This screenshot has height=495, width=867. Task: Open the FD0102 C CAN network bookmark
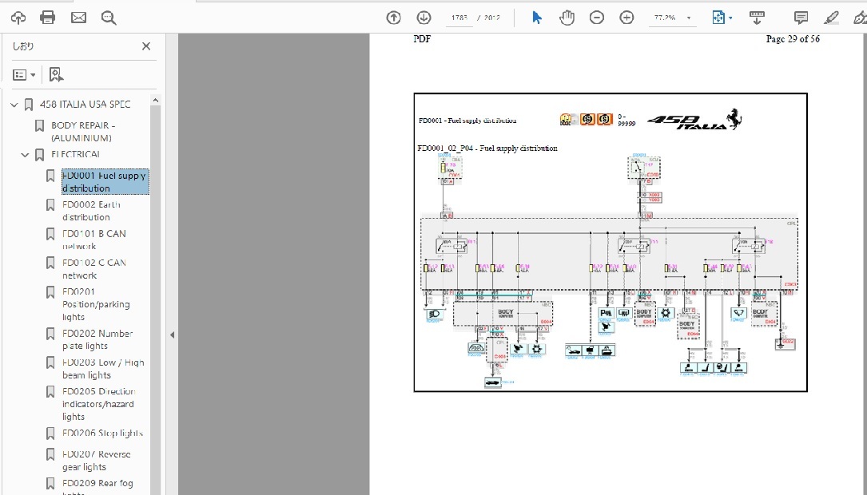(x=94, y=269)
